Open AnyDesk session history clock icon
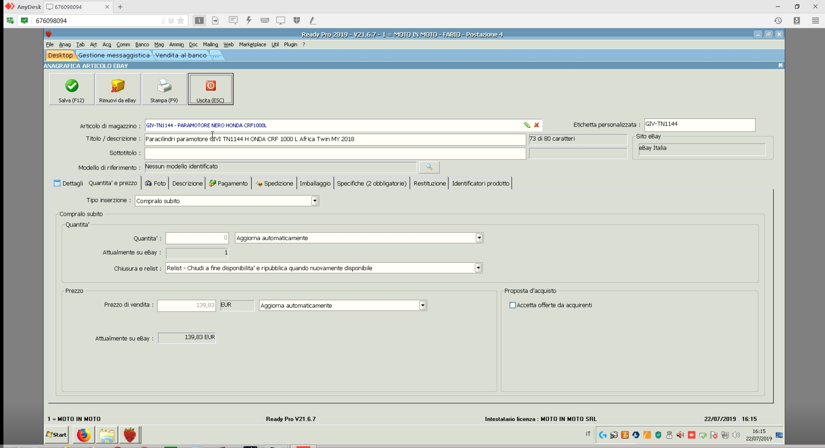The image size is (825, 448). [x=778, y=21]
